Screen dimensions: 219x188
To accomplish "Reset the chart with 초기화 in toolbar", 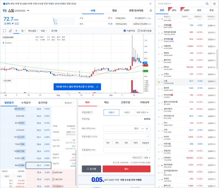I will coord(54,31).
